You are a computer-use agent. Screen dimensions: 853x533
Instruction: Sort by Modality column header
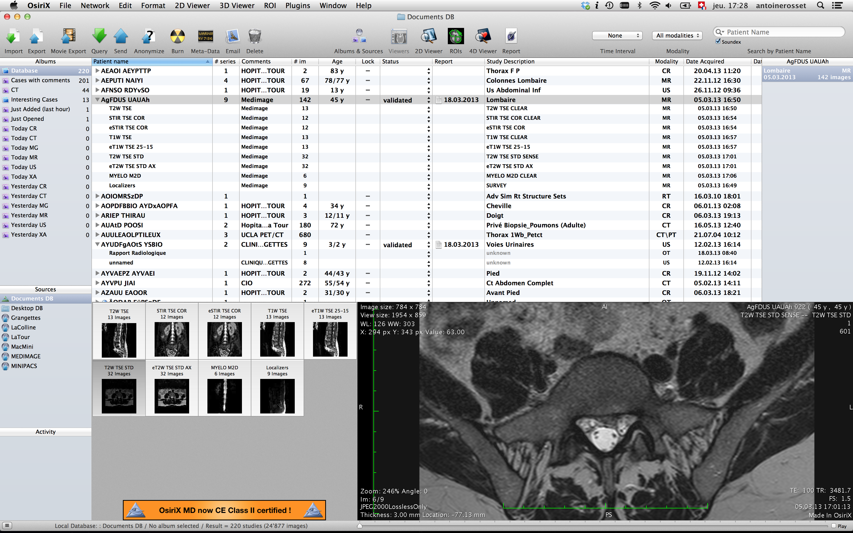pos(666,61)
